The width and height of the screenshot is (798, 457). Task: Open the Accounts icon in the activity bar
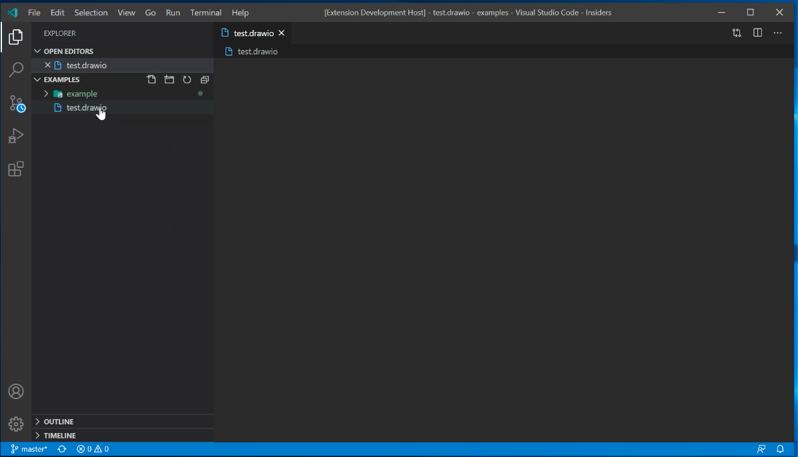pyautogui.click(x=16, y=391)
